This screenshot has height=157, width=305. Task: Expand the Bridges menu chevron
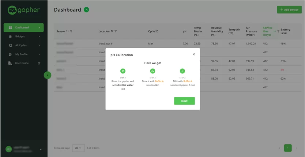(x=39, y=37)
